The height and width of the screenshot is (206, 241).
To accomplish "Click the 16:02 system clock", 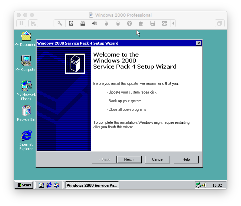I will 217,185.
